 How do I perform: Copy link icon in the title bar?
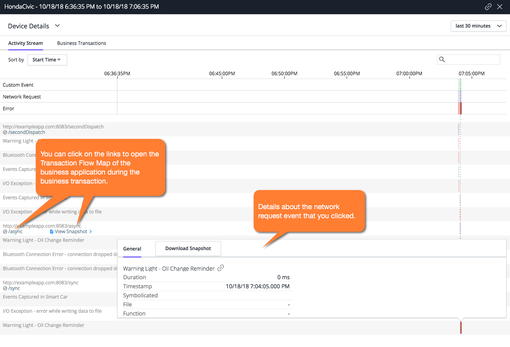click(488, 7)
